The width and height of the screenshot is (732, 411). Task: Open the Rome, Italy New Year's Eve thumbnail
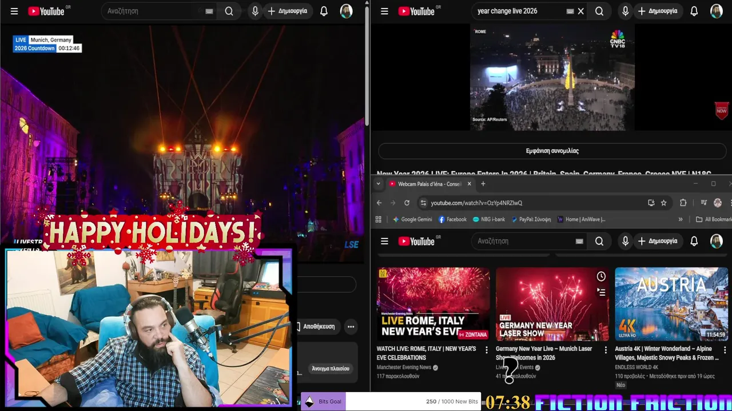click(433, 304)
